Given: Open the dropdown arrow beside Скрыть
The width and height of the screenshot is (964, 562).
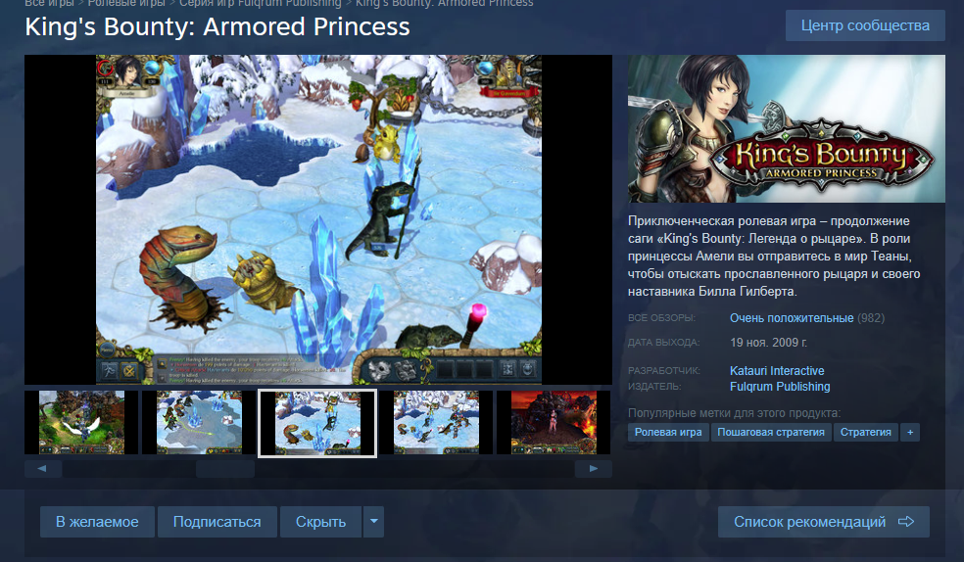Looking at the screenshot, I should click(374, 522).
